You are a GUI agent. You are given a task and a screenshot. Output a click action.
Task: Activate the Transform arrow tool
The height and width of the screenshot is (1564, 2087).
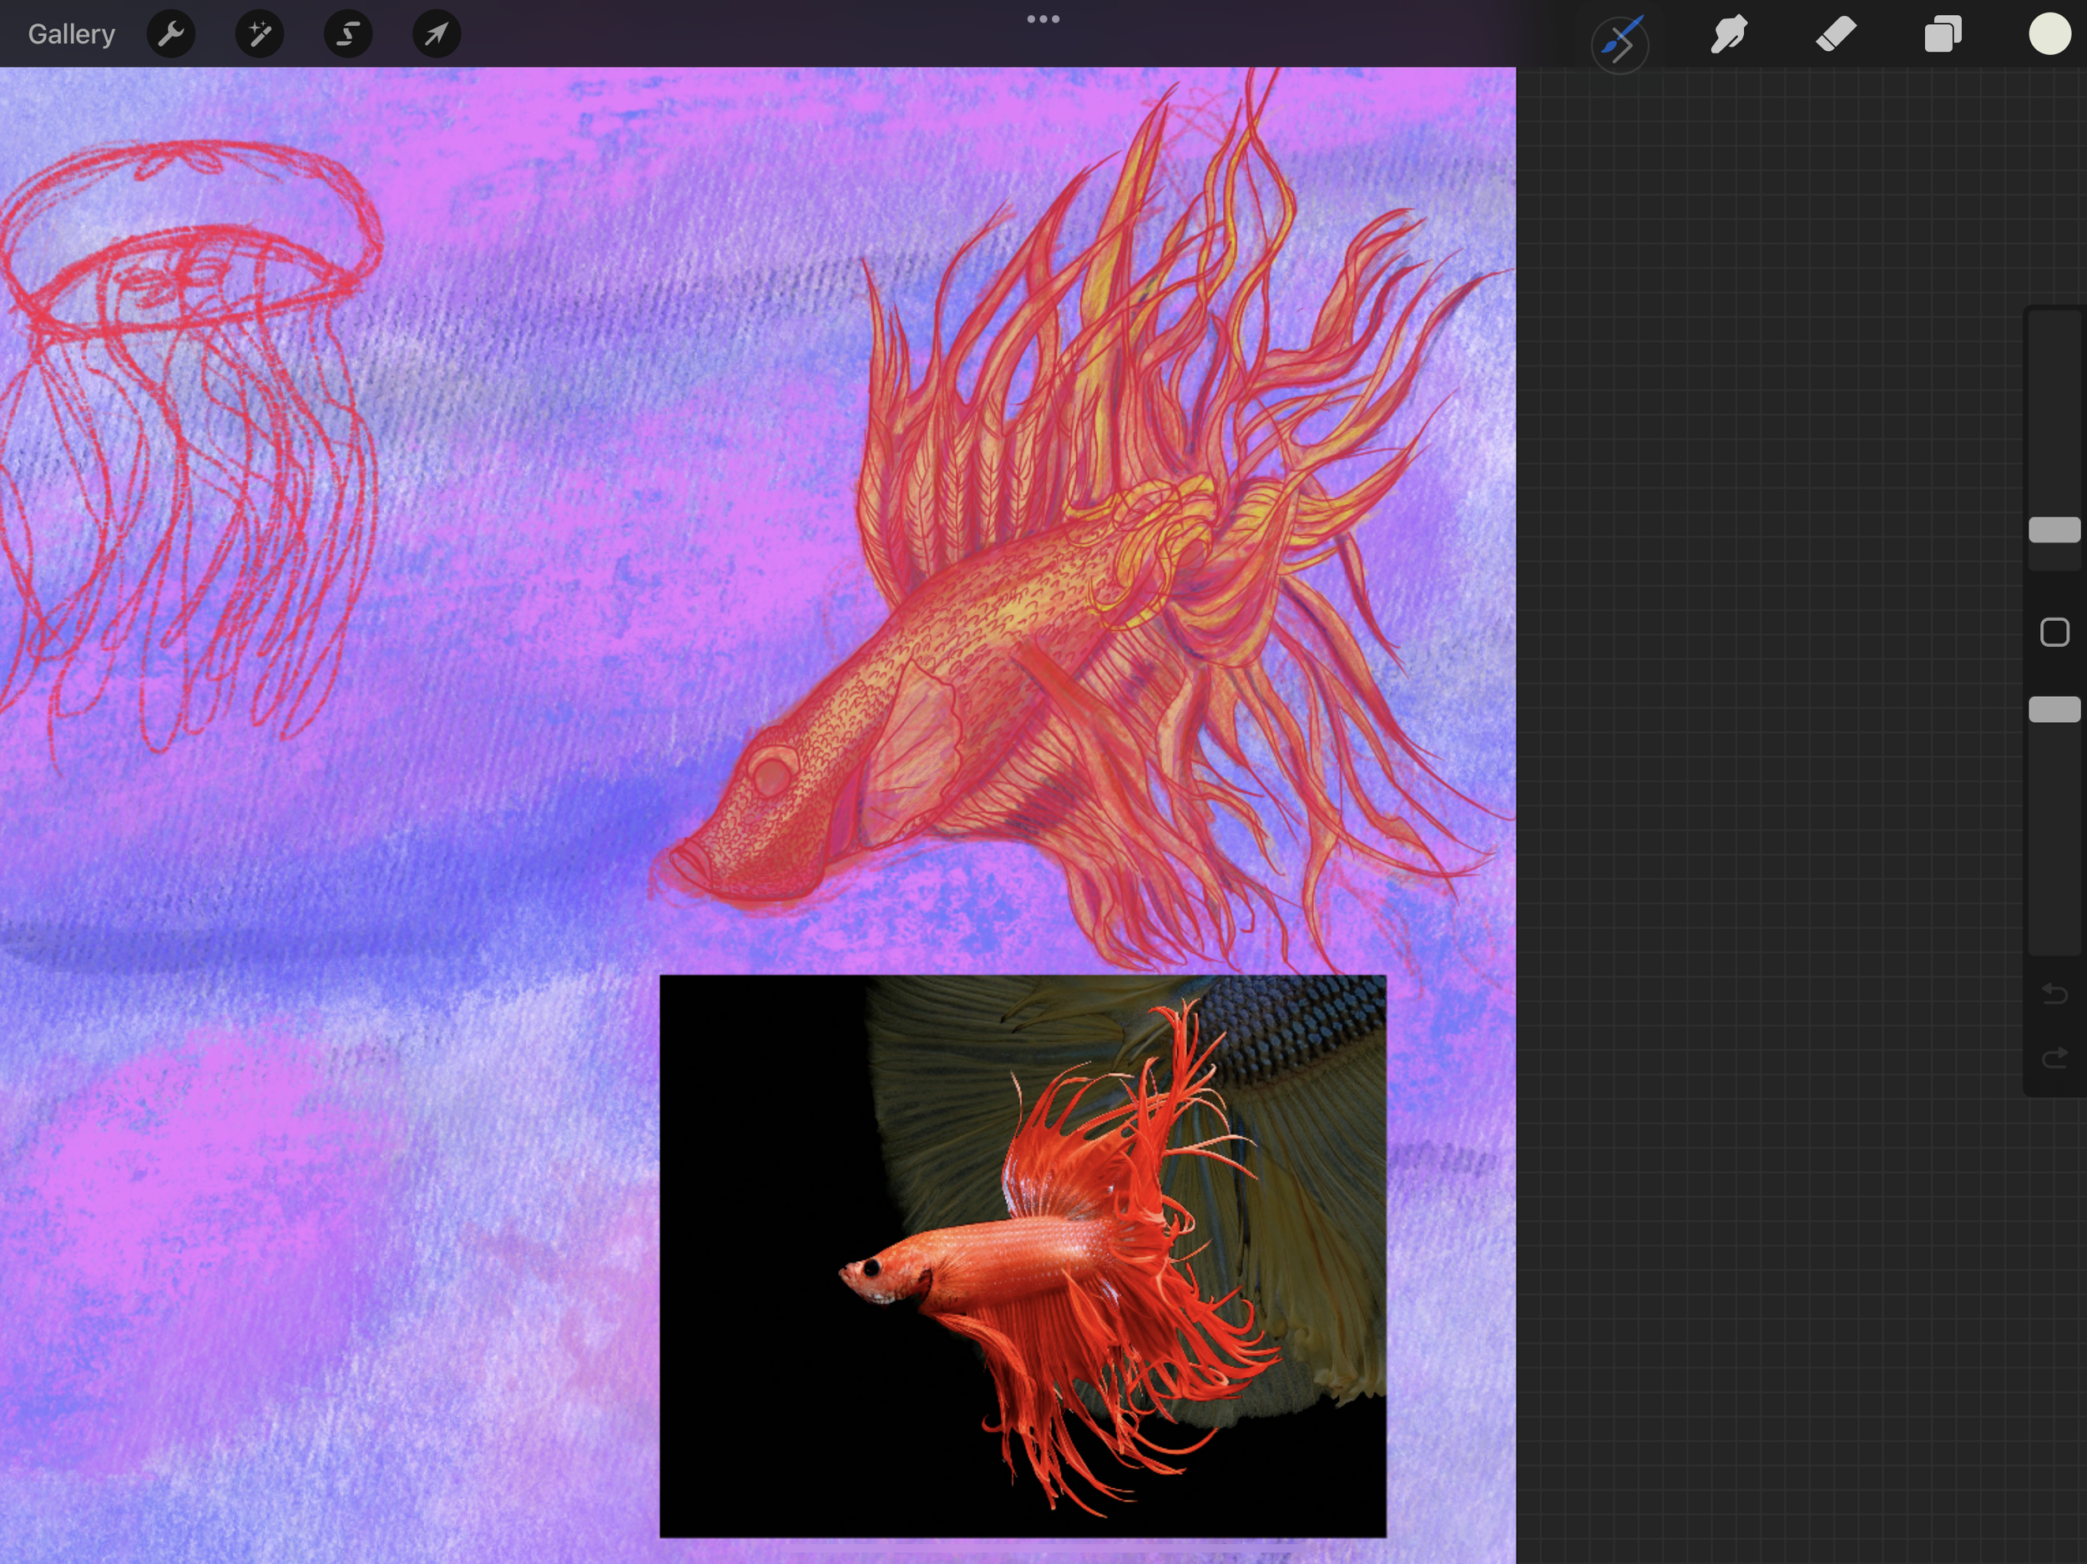tap(436, 35)
